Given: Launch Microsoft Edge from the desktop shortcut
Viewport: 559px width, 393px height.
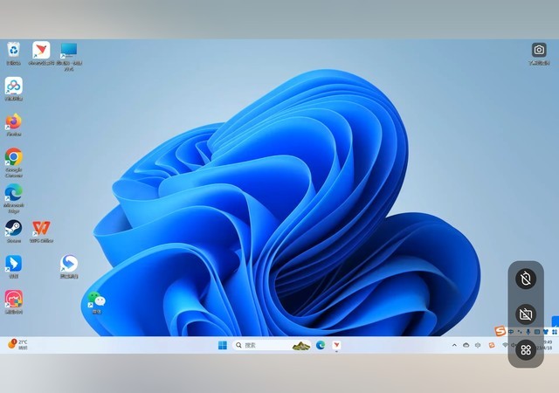Looking at the screenshot, I should click(14, 198).
